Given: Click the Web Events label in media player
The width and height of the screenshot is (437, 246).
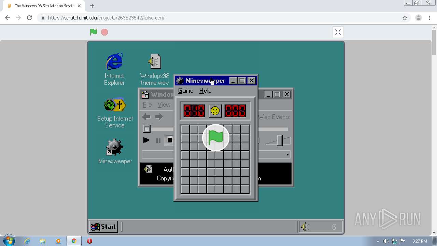Looking at the screenshot, I should [x=274, y=117].
